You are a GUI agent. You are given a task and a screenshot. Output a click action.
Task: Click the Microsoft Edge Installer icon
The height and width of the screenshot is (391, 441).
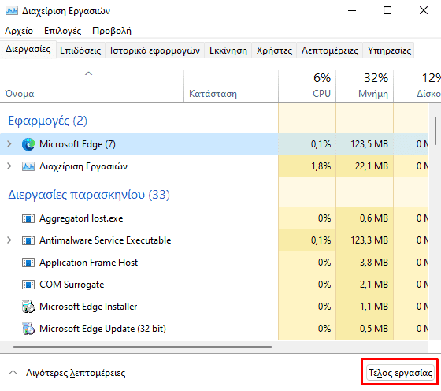pos(28,307)
